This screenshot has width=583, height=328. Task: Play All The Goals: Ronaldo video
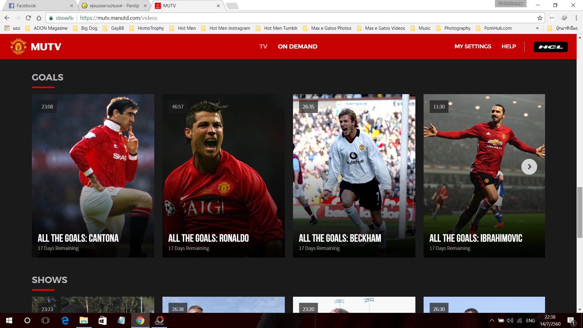[x=223, y=176]
